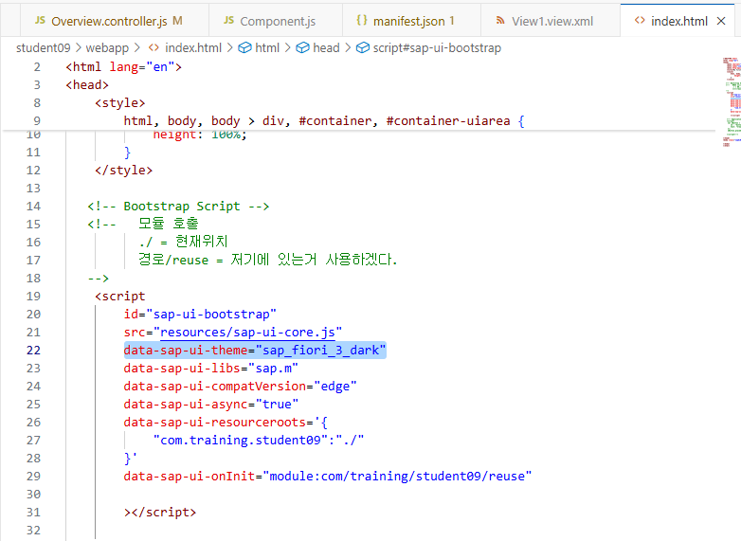Click JS icon on Component.js tab
The image size is (741, 541).
(228, 20)
